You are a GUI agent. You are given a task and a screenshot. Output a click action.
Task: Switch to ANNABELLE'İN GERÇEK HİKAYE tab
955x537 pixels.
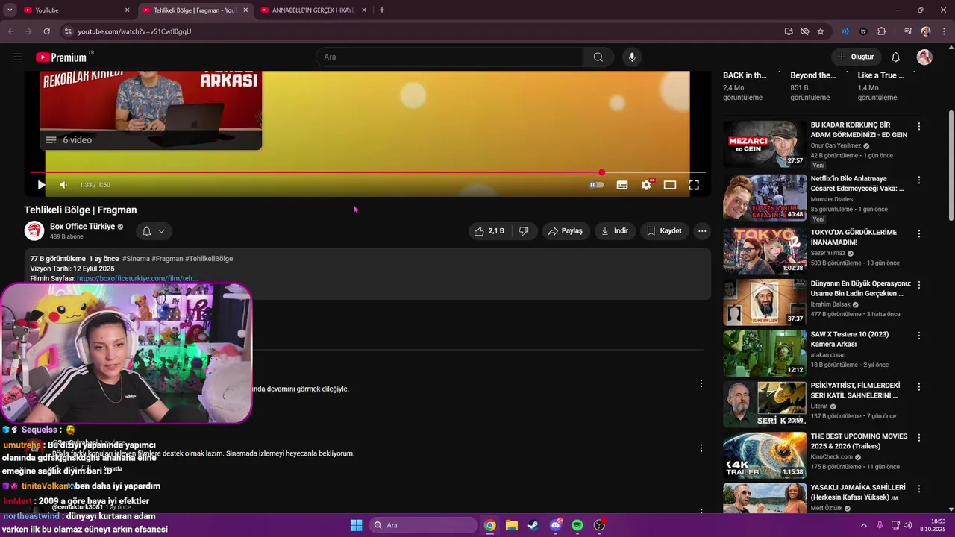(x=312, y=10)
